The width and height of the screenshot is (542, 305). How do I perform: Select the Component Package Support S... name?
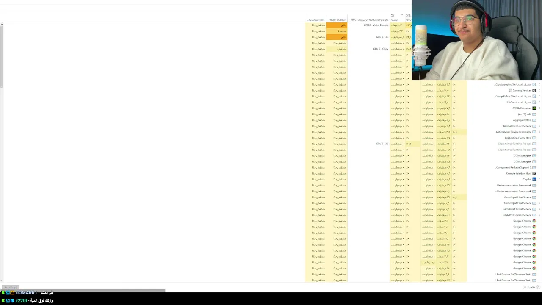tap(513, 168)
